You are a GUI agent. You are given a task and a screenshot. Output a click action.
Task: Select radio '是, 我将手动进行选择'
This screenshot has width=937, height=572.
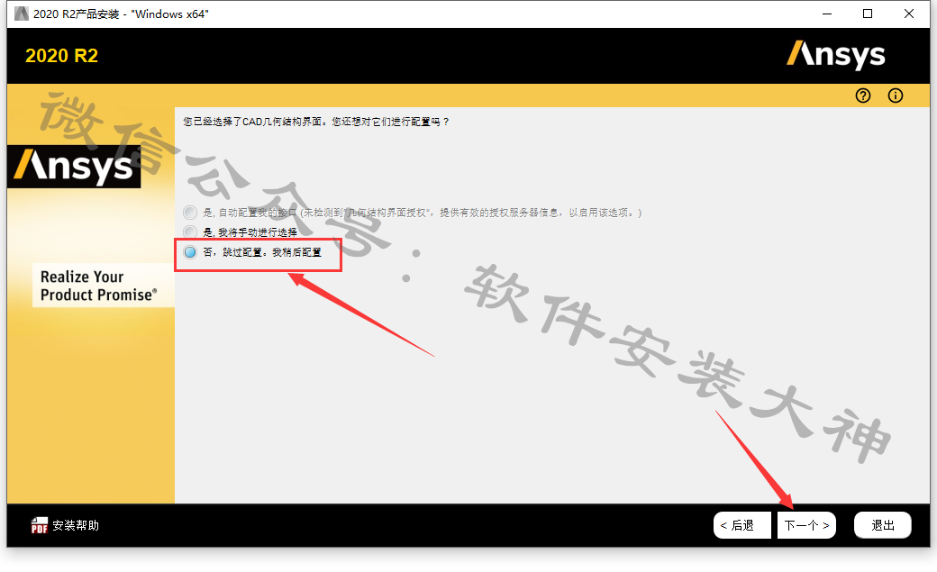coord(190,232)
